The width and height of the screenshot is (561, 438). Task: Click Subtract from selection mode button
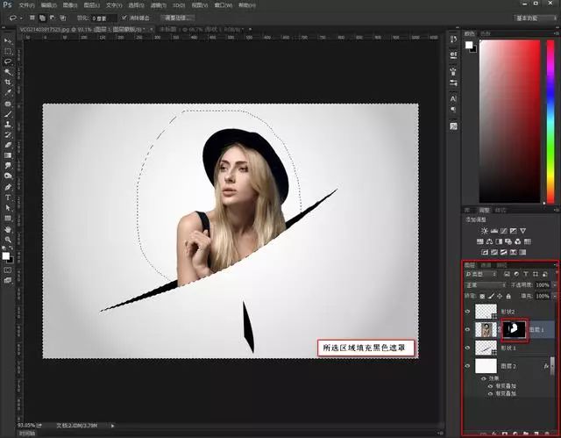click(x=53, y=18)
